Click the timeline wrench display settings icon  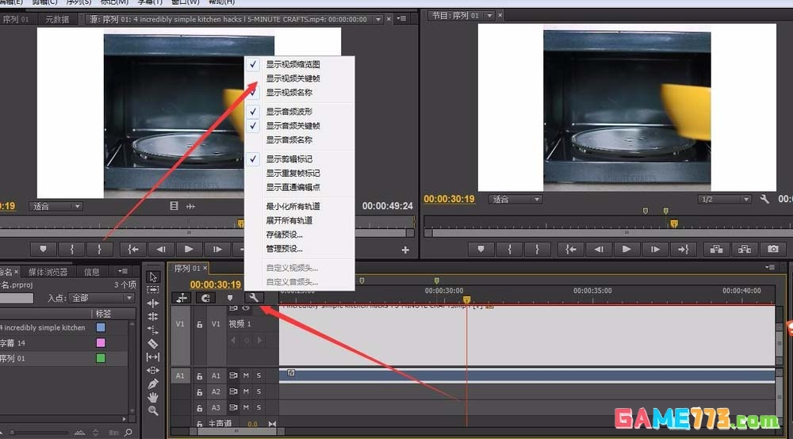[254, 298]
